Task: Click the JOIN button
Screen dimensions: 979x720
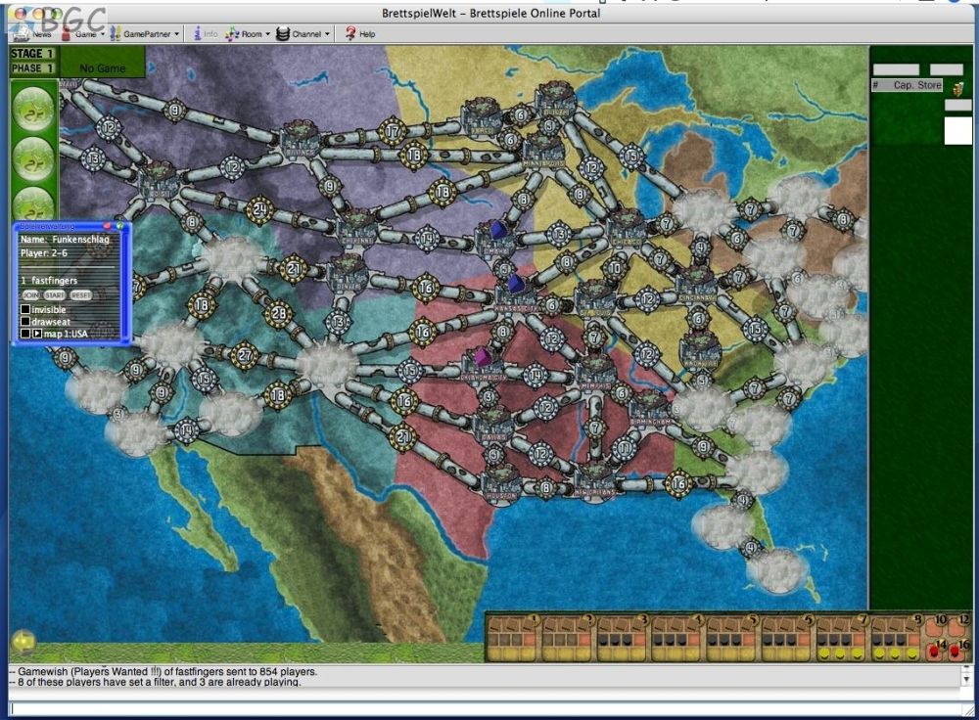Action: tap(30, 294)
